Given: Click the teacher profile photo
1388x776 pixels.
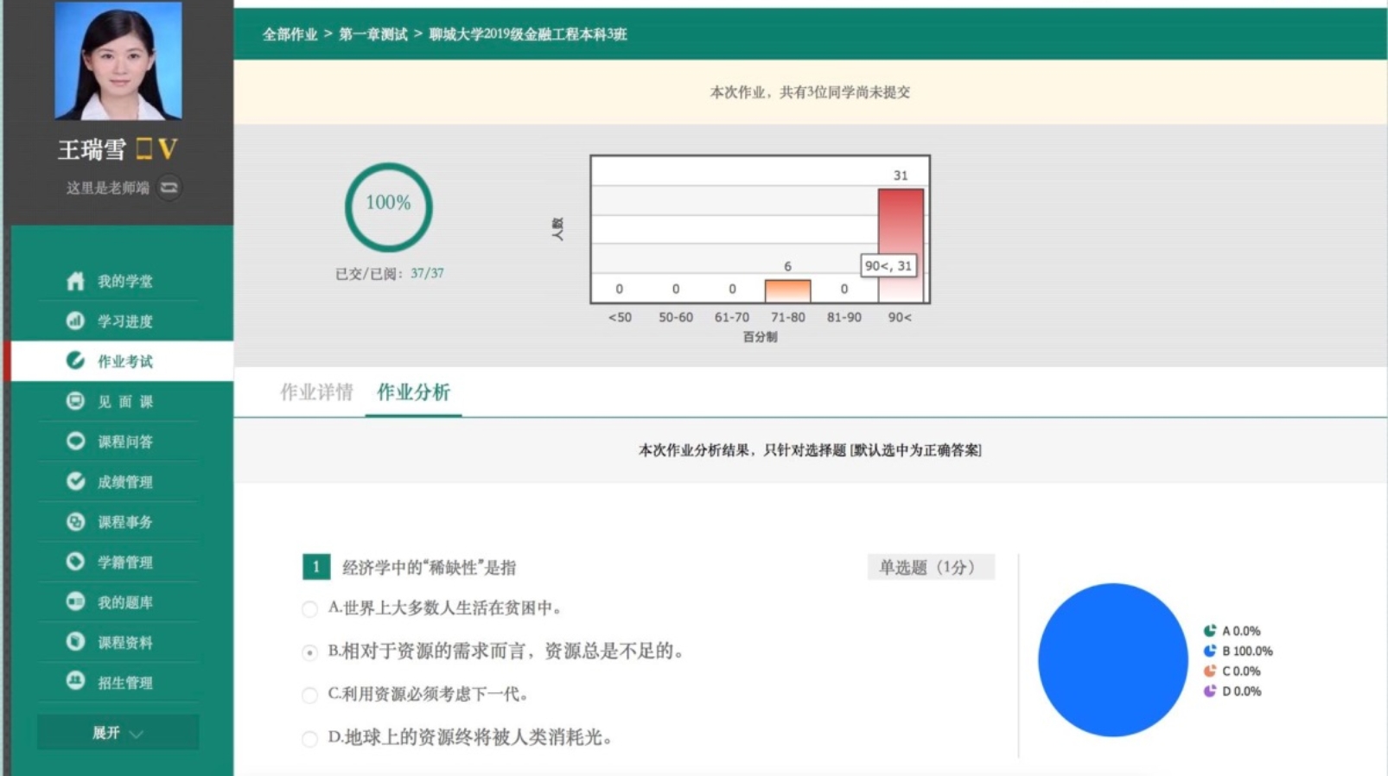Looking at the screenshot, I should coord(118,60).
